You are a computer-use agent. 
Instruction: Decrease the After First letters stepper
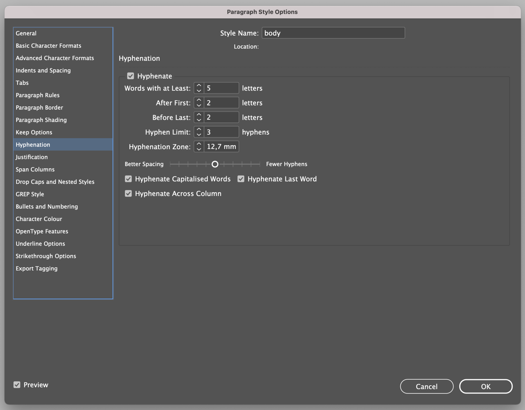[199, 105]
